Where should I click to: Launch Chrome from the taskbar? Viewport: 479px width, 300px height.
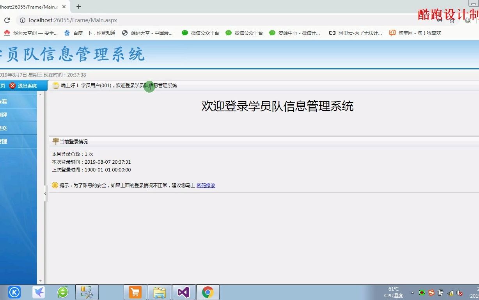pyautogui.click(x=208, y=292)
